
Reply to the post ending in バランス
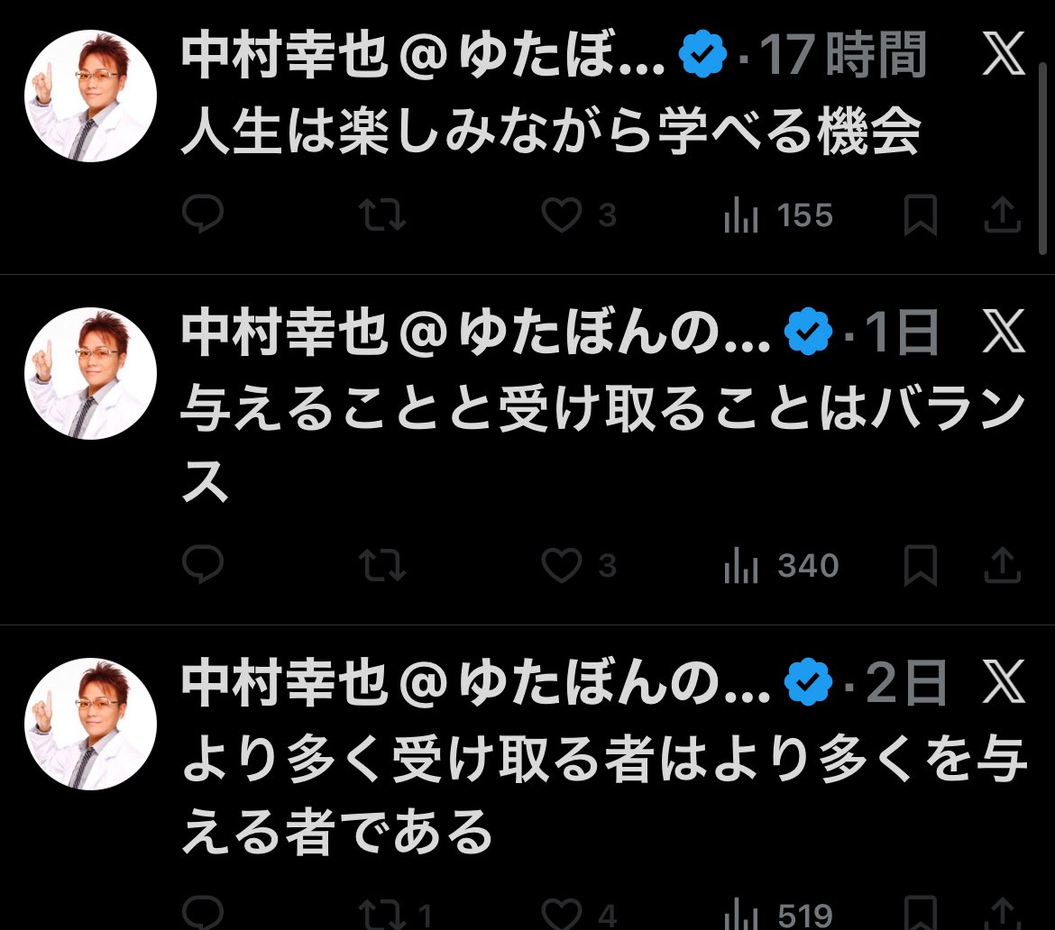point(203,565)
